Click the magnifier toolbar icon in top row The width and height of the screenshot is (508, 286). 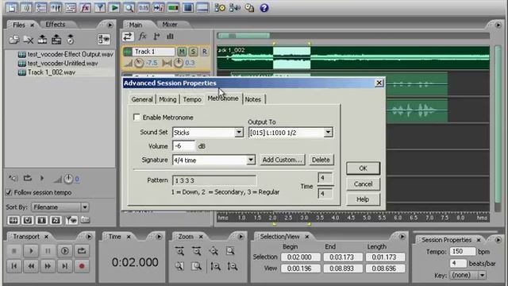pyautogui.click(x=129, y=7)
